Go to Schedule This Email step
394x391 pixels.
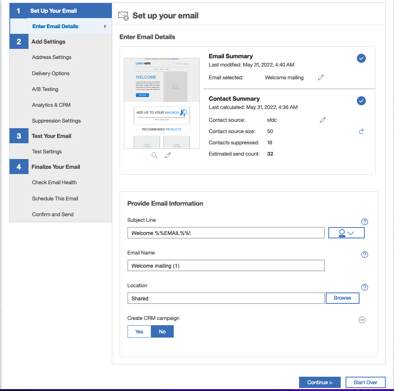point(55,199)
